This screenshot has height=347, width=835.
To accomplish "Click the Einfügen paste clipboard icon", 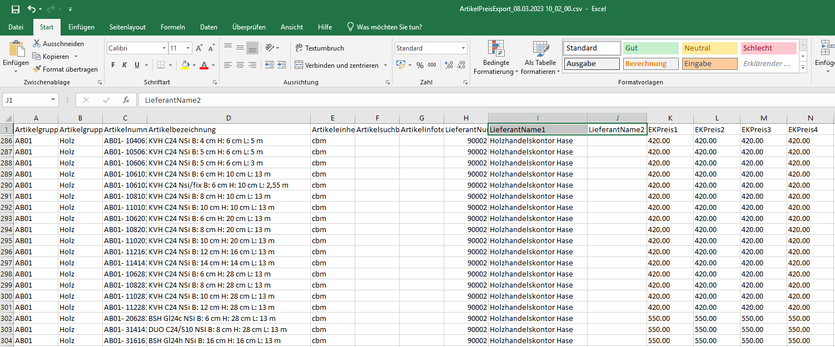I will [x=16, y=49].
